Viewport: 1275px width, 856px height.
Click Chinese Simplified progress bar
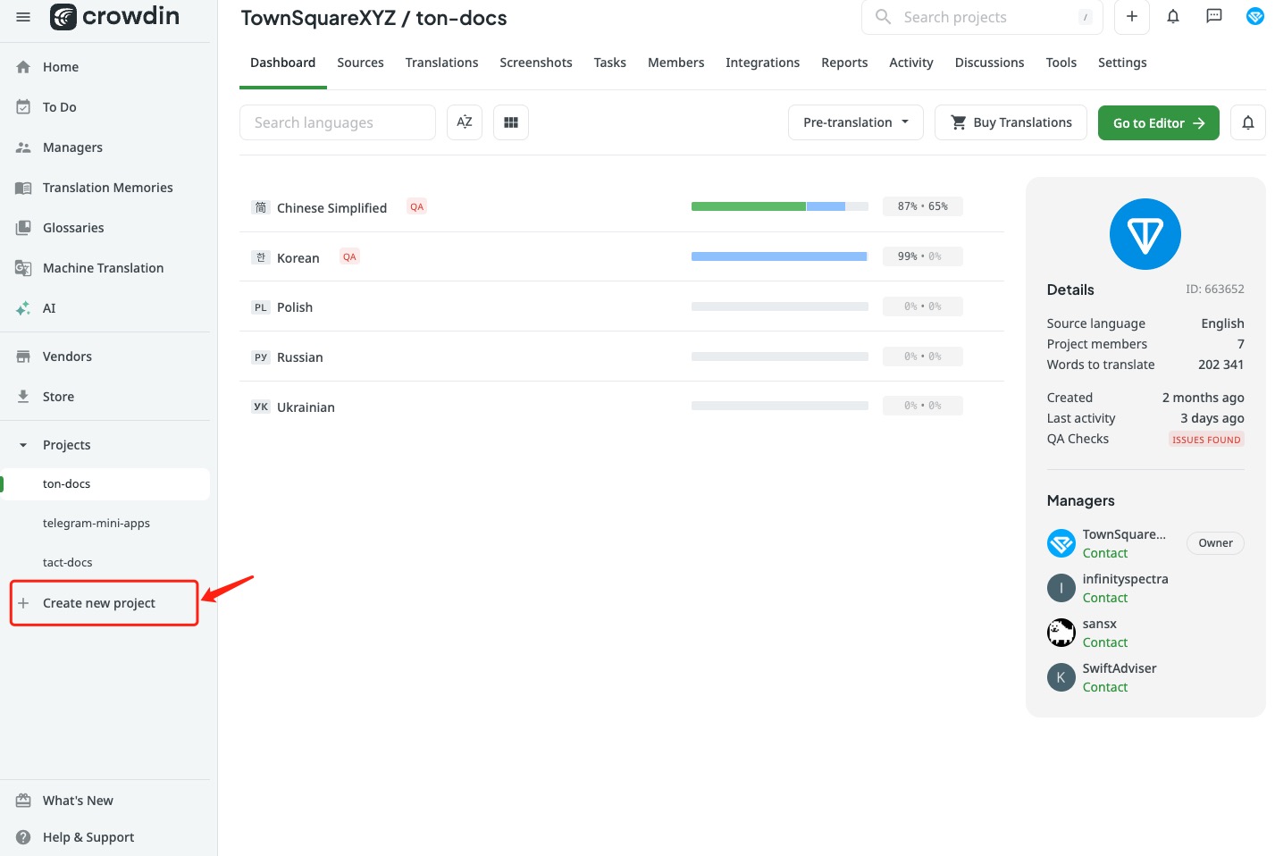pyautogui.click(x=780, y=206)
